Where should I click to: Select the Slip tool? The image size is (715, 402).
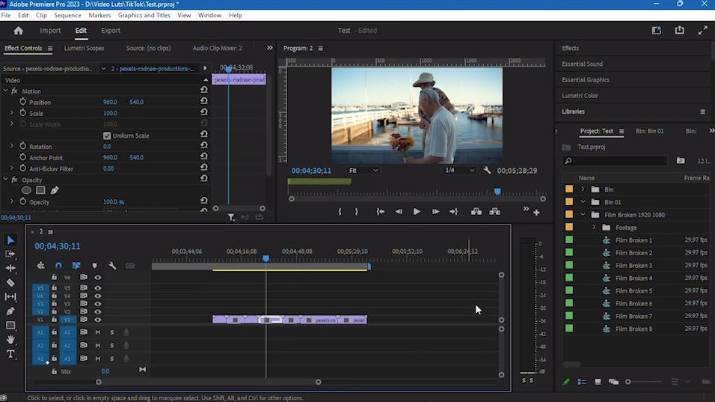(10, 296)
